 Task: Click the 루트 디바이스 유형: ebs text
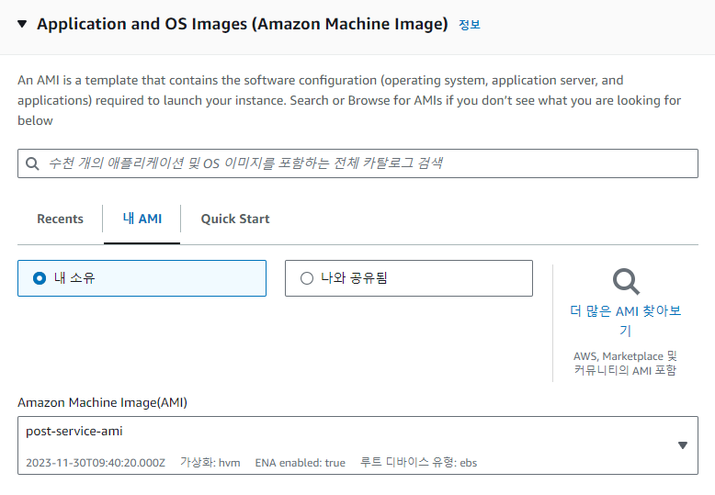pyautogui.click(x=418, y=463)
